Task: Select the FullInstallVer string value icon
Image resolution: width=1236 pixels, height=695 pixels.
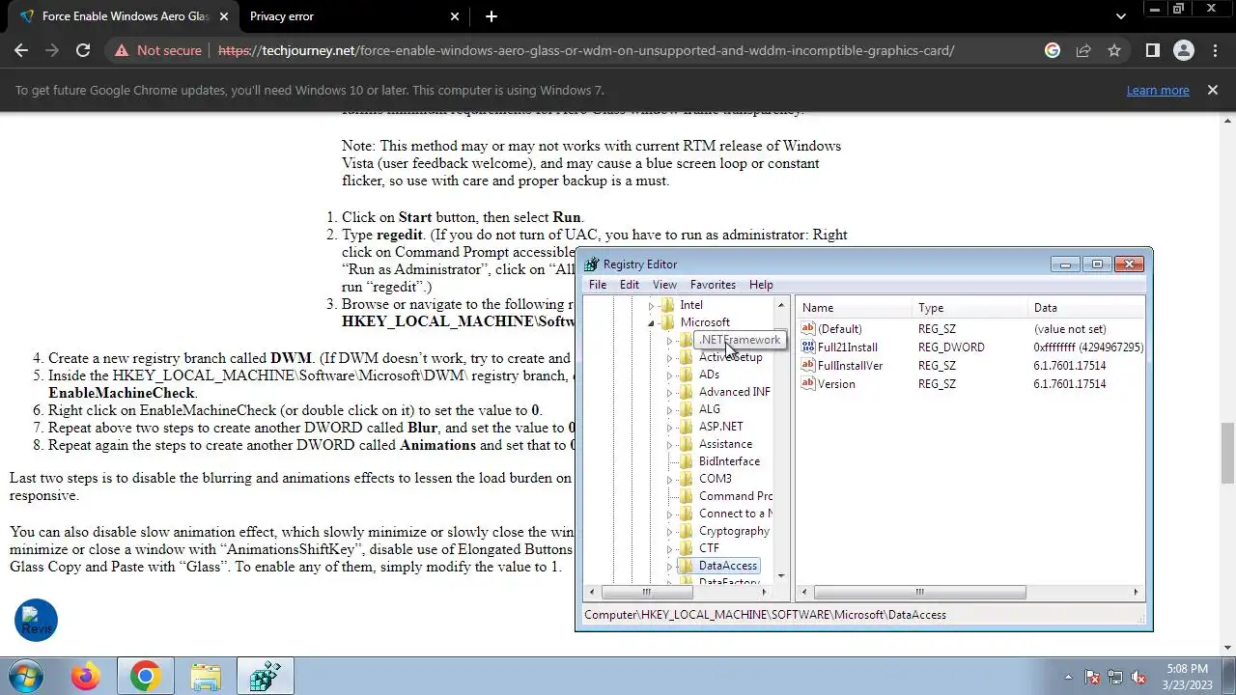Action: point(808,366)
